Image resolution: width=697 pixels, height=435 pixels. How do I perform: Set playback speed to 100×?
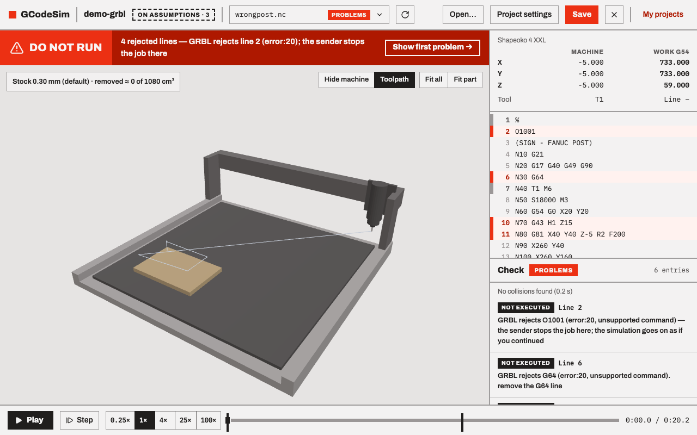pos(209,420)
